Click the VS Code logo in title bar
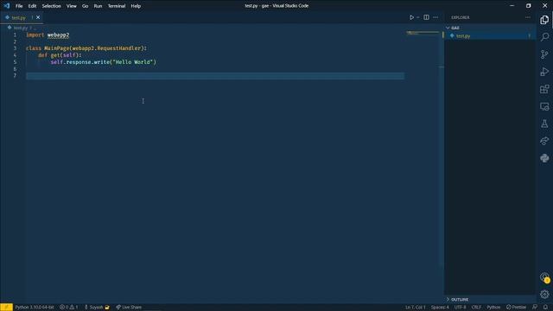This screenshot has height=311, width=553. tap(6, 6)
